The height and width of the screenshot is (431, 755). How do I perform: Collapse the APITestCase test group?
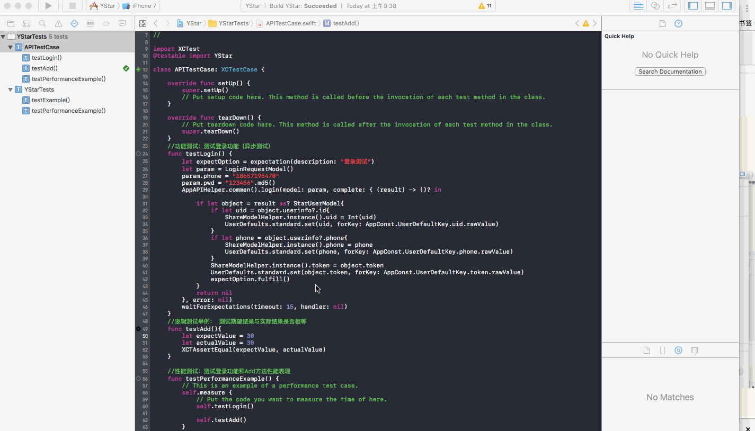10,48
